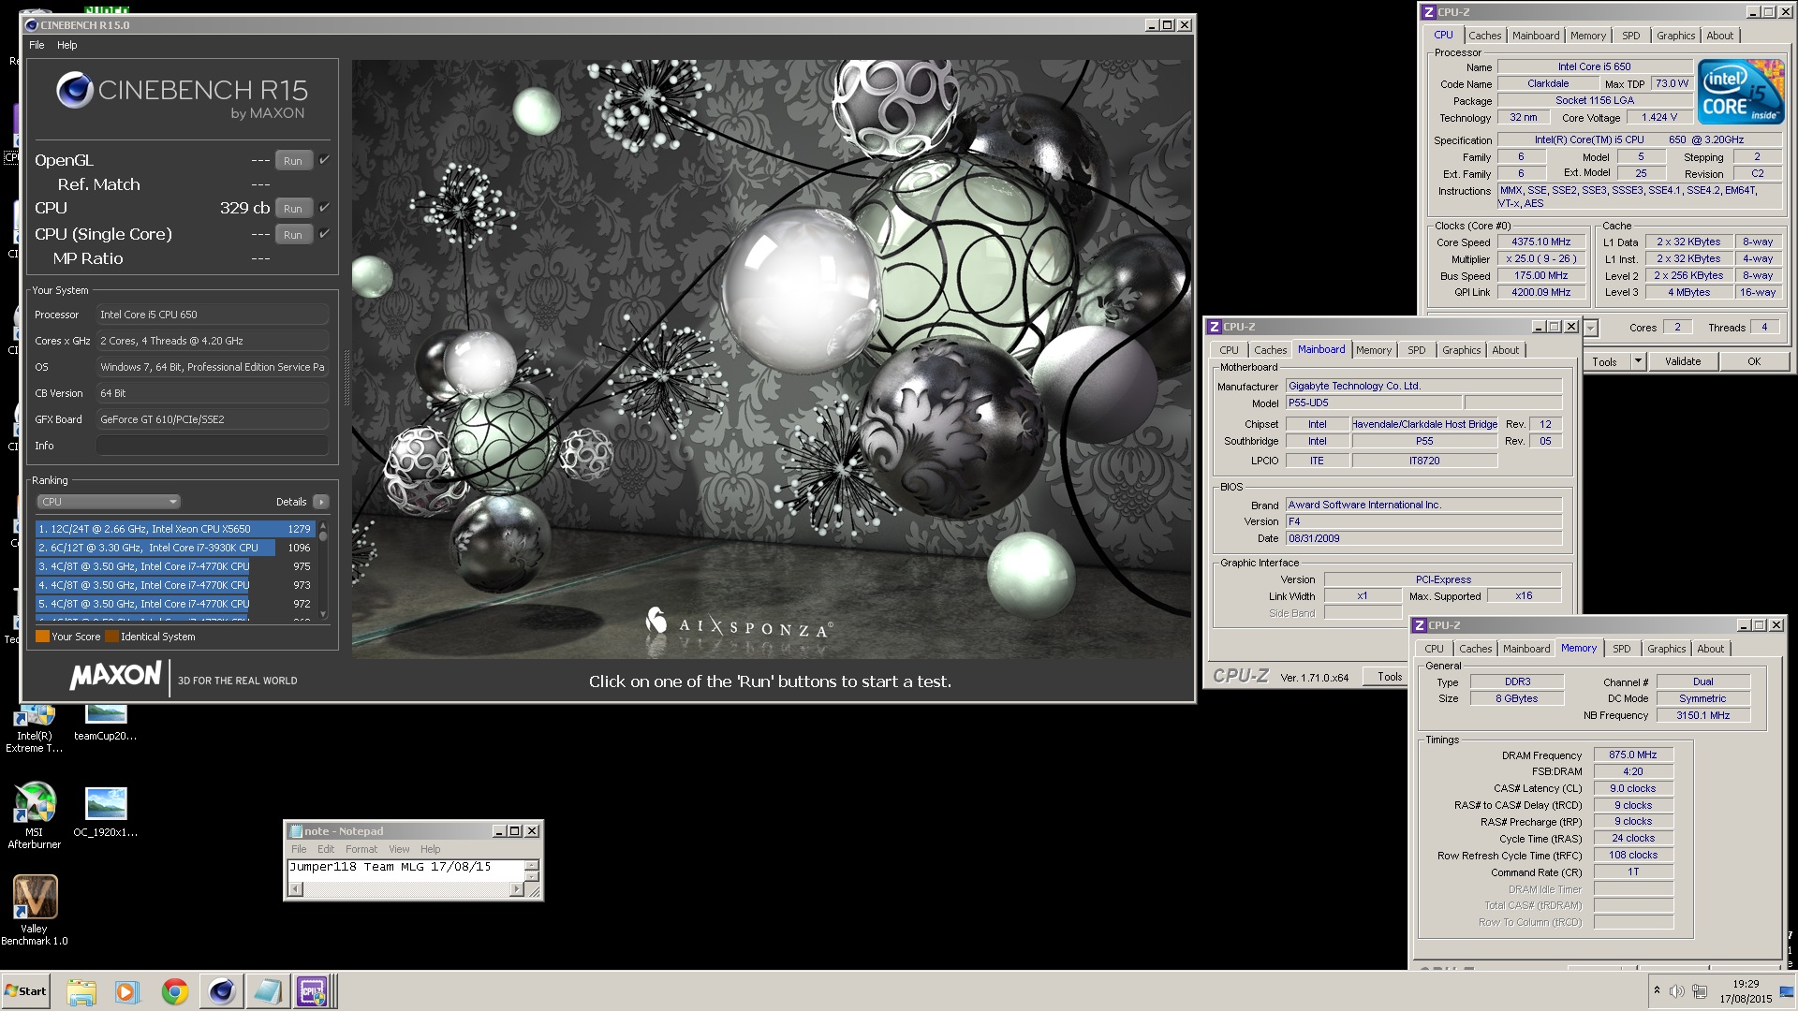Click the Start button
The height and width of the screenshot is (1011, 1798).
25,991
